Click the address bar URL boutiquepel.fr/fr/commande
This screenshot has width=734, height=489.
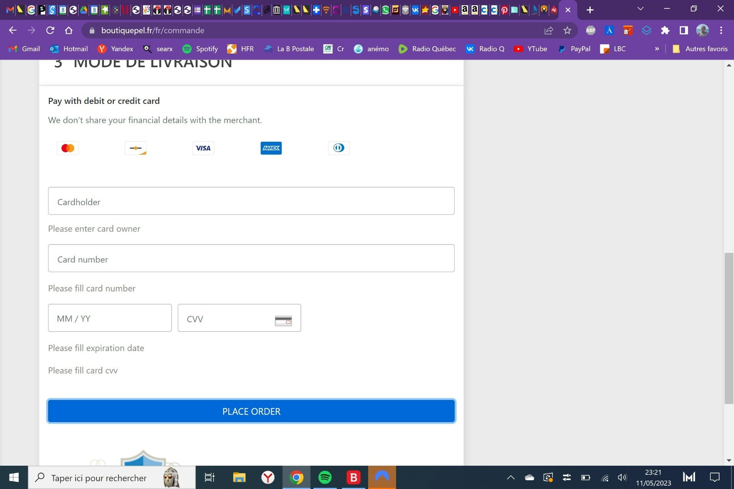[x=153, y=30]
